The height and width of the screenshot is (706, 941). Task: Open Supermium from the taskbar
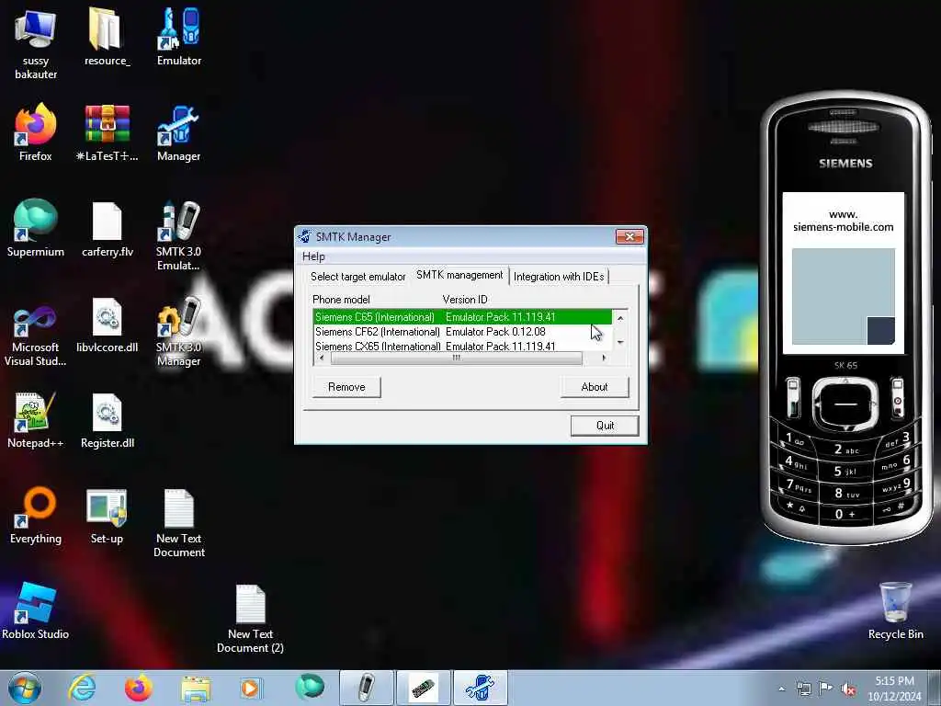[309, 688]
